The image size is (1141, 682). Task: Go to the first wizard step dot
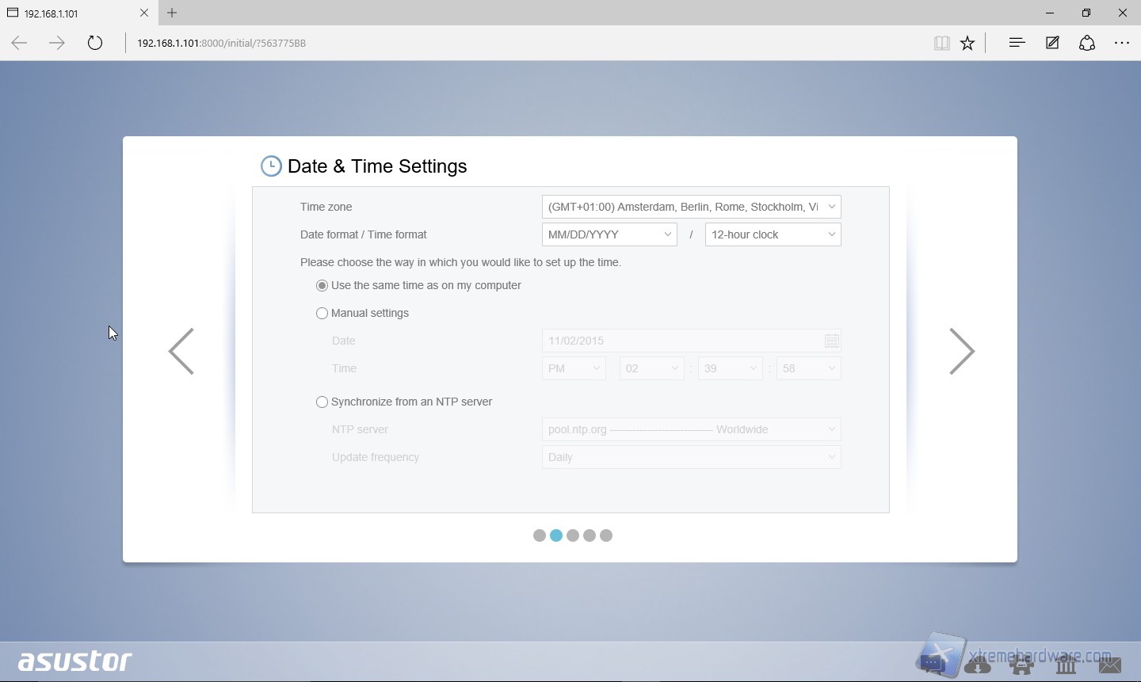point(540,535)
